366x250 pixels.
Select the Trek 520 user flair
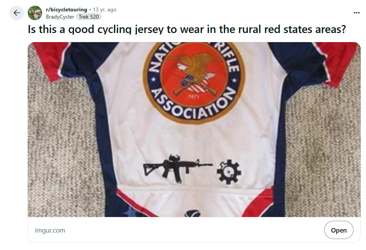coord(89,17)
